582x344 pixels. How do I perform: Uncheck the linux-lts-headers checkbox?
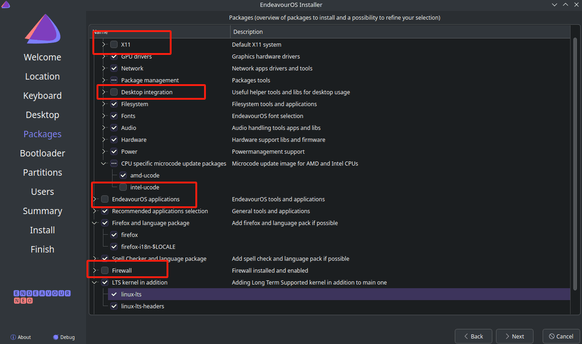[114, 306]
